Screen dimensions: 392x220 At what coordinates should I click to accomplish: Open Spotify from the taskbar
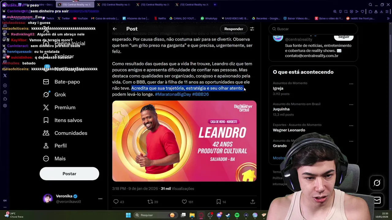click(x=237, y=215)
